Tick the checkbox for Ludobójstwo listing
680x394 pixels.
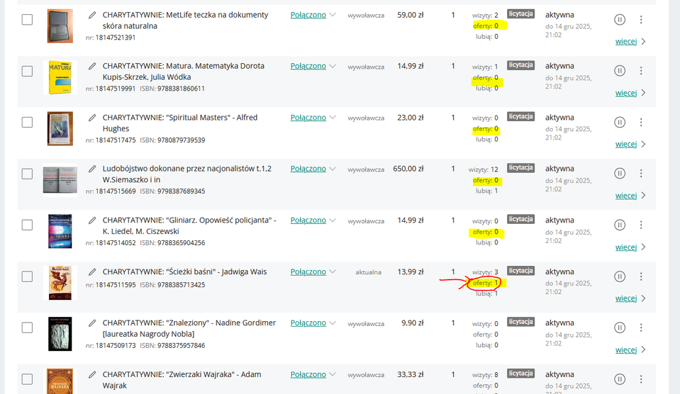[x=27, y=174]
